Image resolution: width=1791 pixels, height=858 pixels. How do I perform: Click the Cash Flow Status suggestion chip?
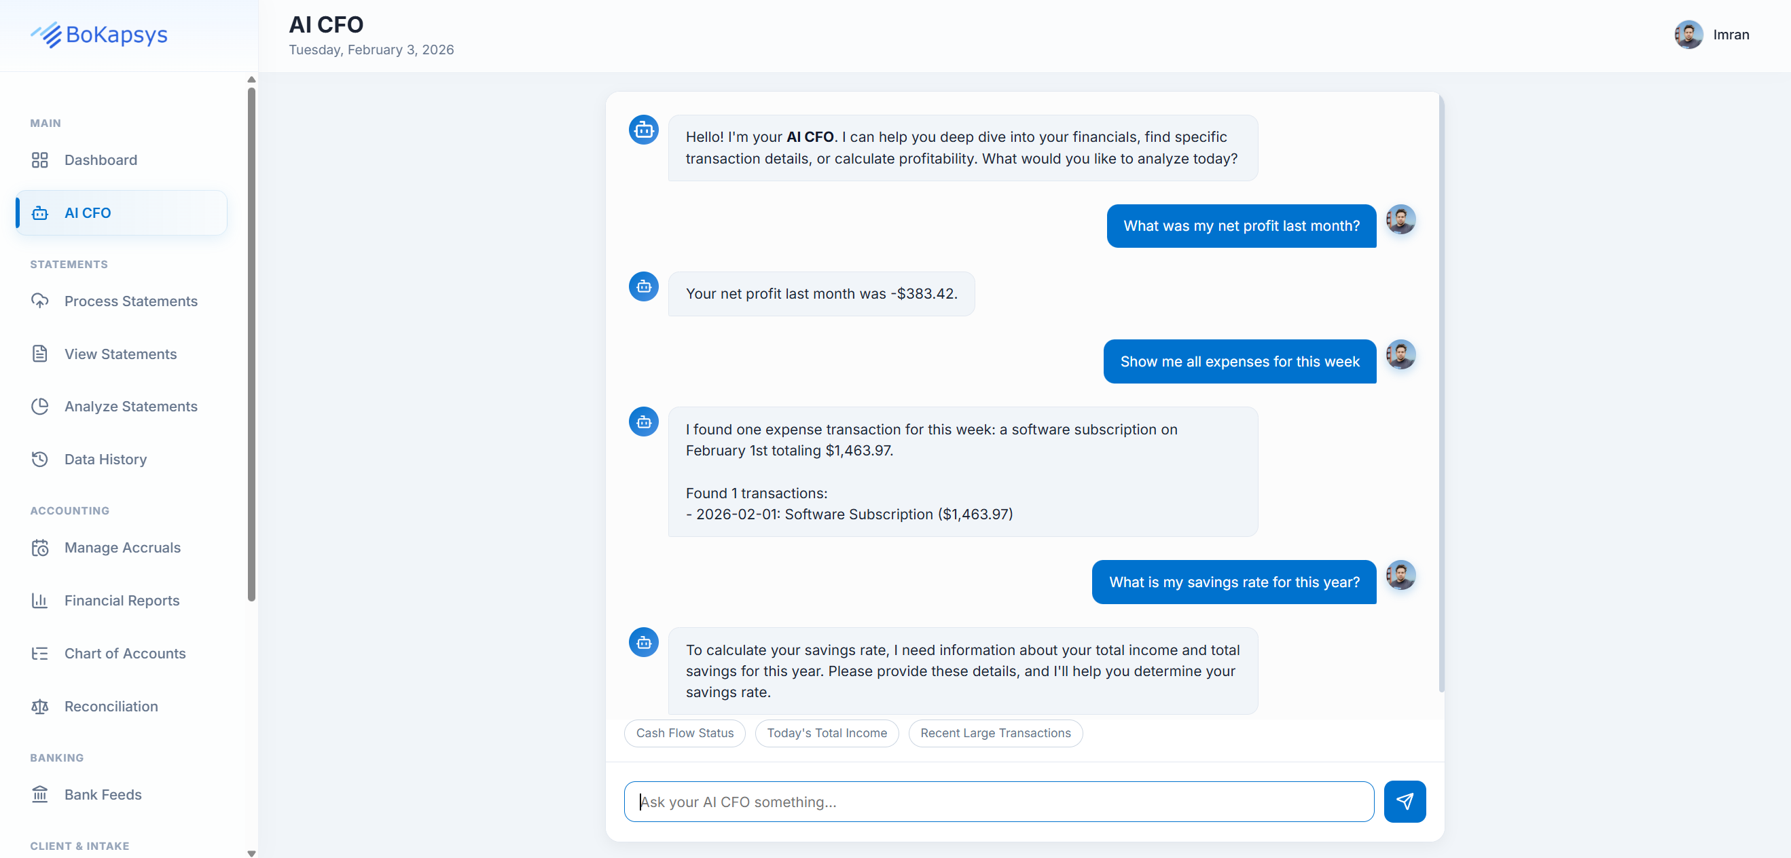[x=684, y=733]
